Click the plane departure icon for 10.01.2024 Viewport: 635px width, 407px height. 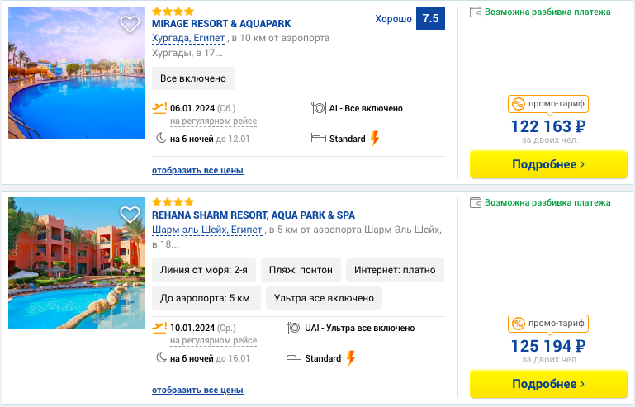(159, 328)
